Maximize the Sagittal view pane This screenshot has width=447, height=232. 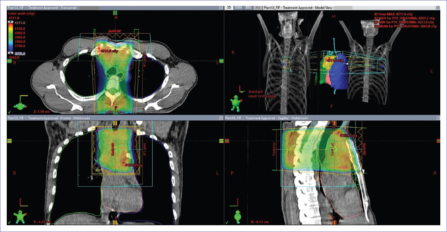click(437, 119)
